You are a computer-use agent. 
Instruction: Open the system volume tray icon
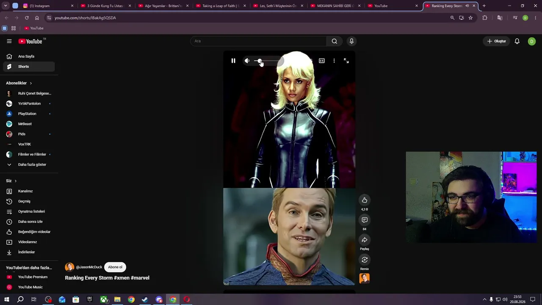pyautogui.click(x=505, y=299)
